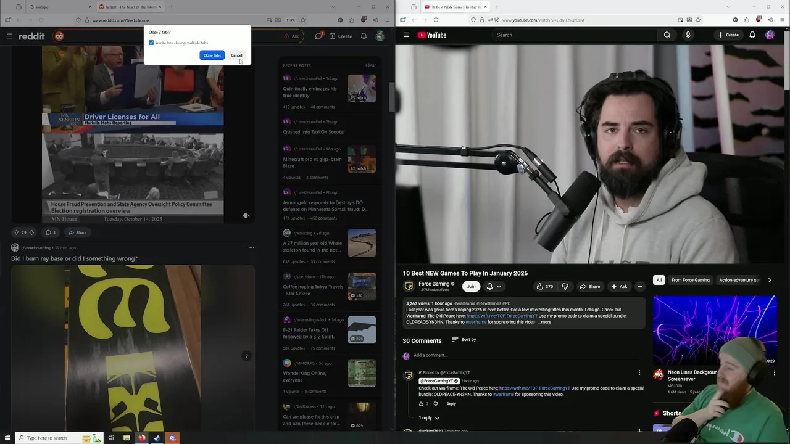Uncheck Ask before closing multiple tabs

[151, 43]
